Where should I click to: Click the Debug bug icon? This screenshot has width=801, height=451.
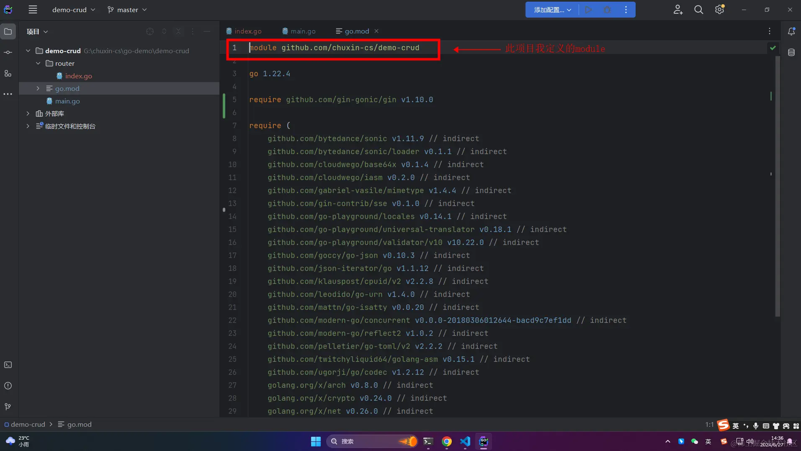coord(607,10)
